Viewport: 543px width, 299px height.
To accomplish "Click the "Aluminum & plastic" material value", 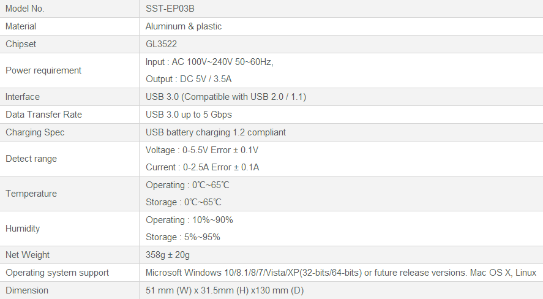I will point(184,26).
